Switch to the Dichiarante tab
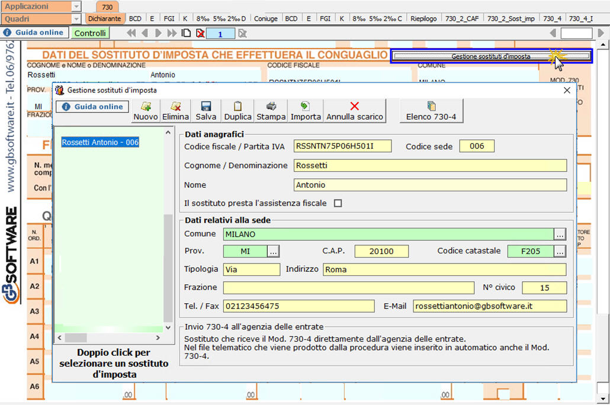 point(104,19)
